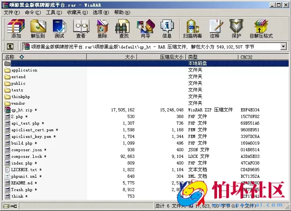This screenshot has height=211, width=291.
Task: Open the 文件(F) menu
Action: pyautogui.click(x=12, y=13)
